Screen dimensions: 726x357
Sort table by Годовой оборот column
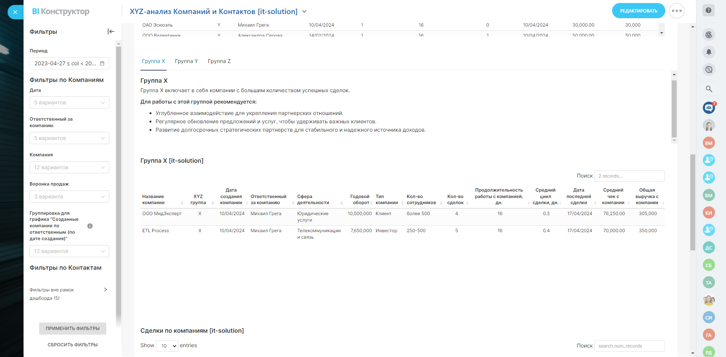click(x=359, y=200)
